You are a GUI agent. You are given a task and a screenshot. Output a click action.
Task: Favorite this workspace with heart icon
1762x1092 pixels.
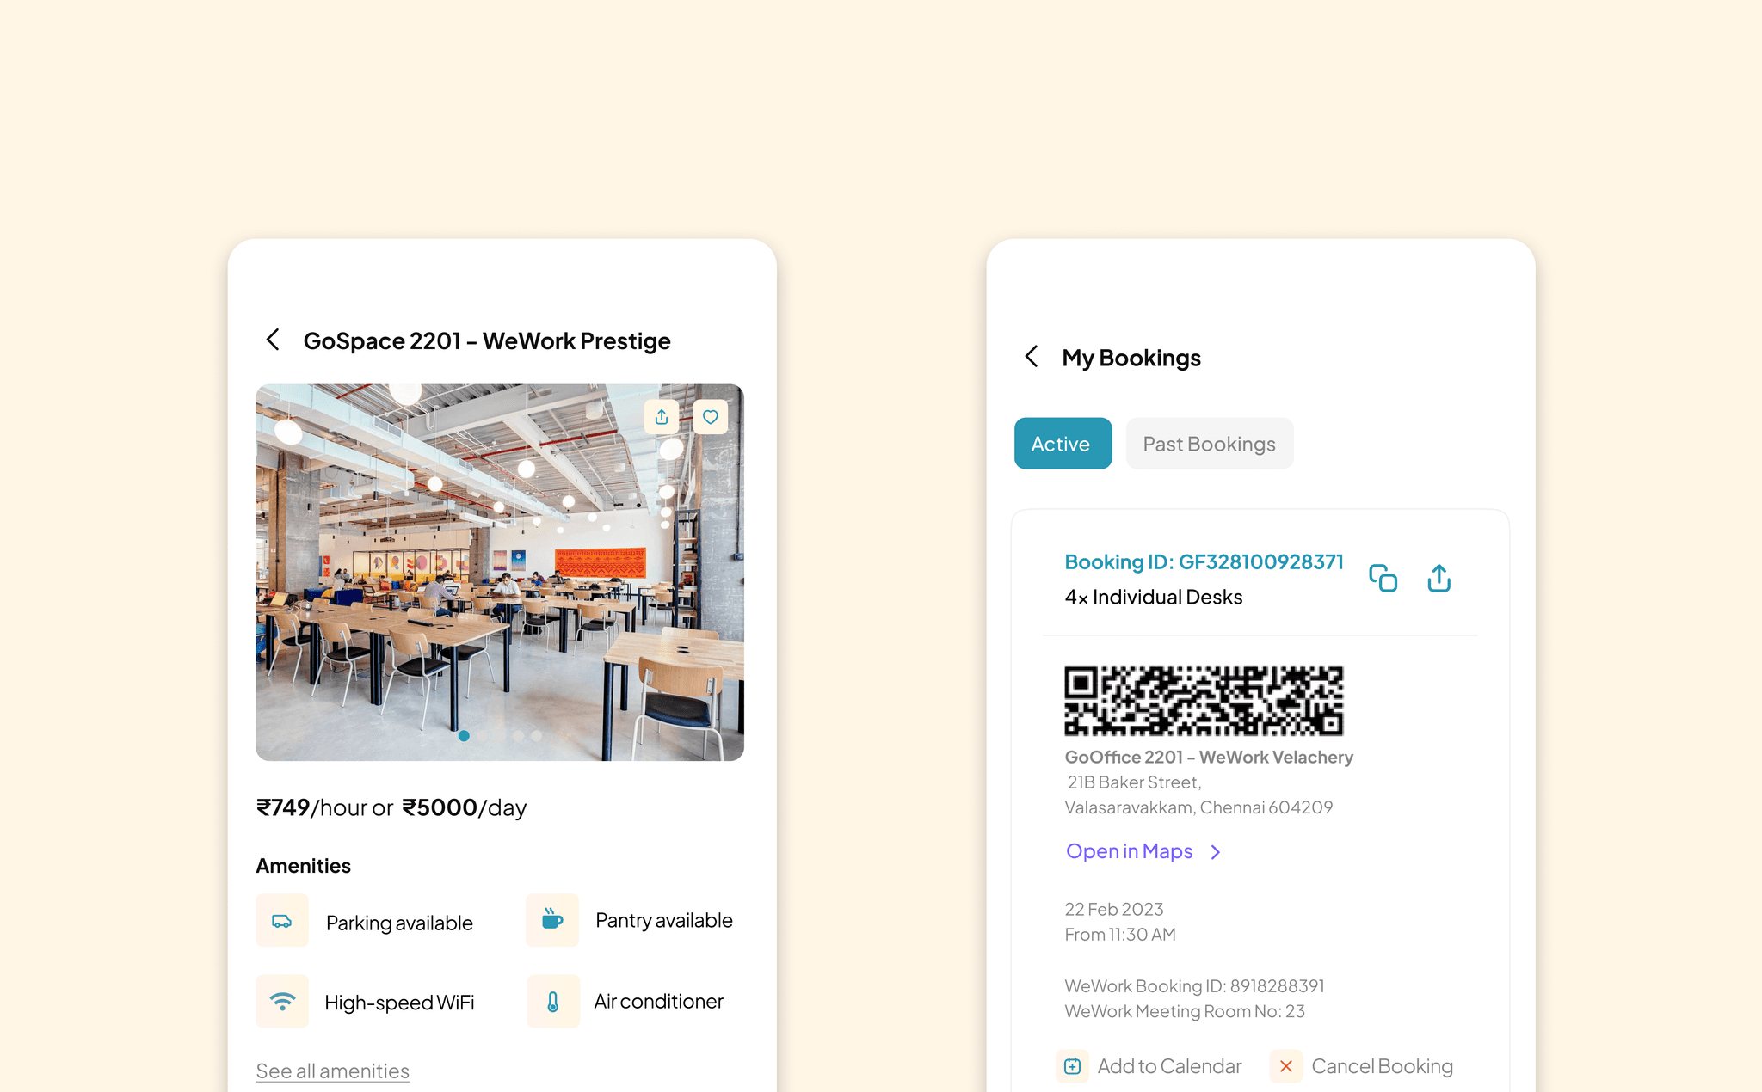711,417
